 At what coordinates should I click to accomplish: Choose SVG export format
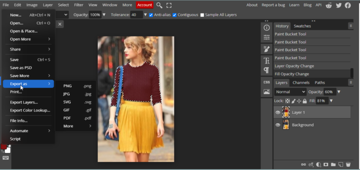[76, 102]
